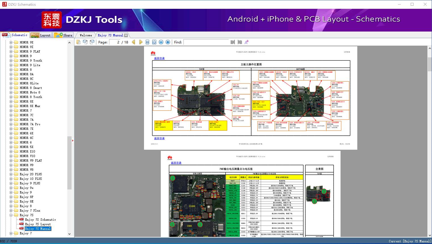The height and width of the screenshot is (244, 432).
Task: Open the Share tab
Action: [63, 35]
